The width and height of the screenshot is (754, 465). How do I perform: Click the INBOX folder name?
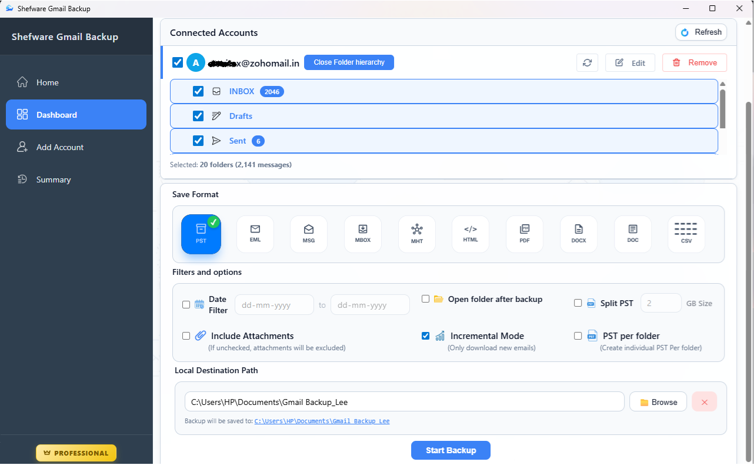click(x=242, y=91)
